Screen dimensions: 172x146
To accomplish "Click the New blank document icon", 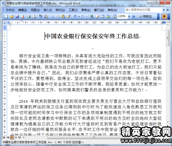I will click(x=7, y=16).
